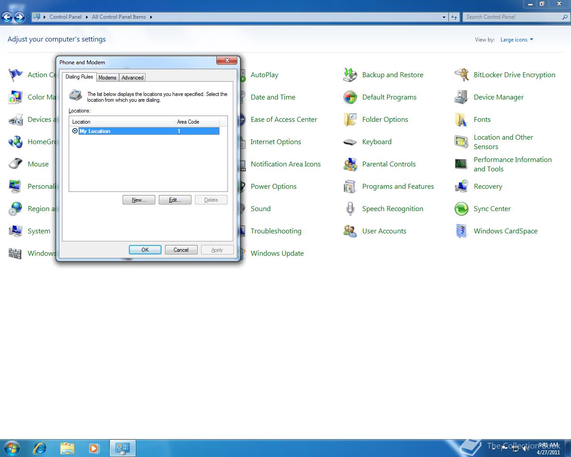The image size is (571, 457).
Task: Click the Windows Firewall icon
Action: (x=16, y=253)
